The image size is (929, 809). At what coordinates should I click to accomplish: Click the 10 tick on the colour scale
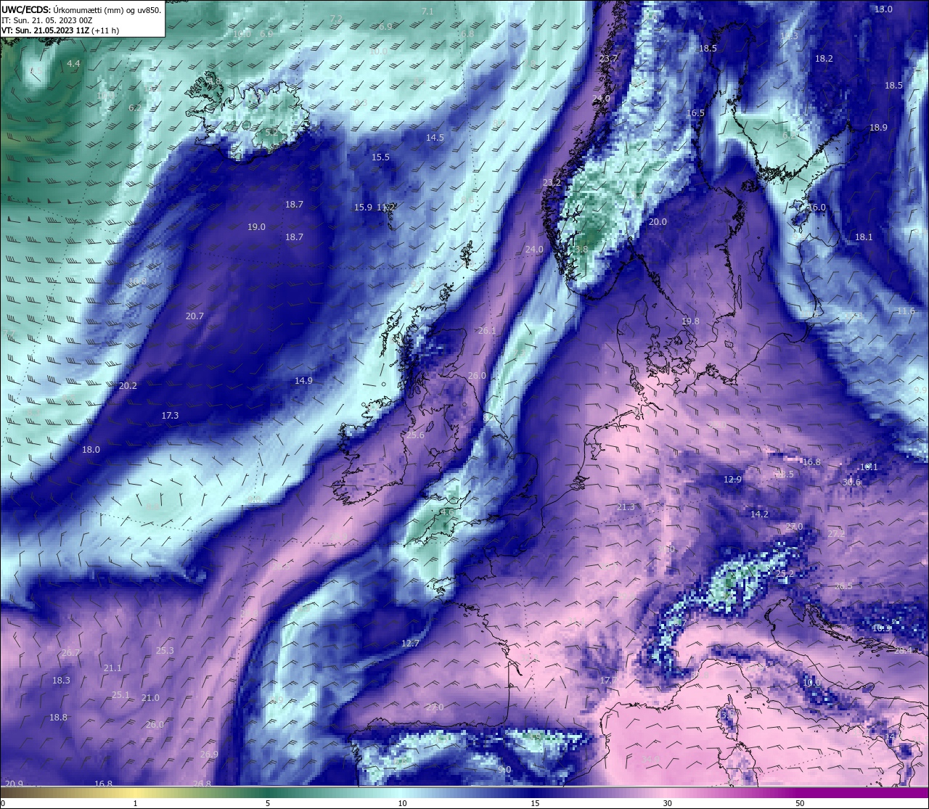(x=402, y=803)
